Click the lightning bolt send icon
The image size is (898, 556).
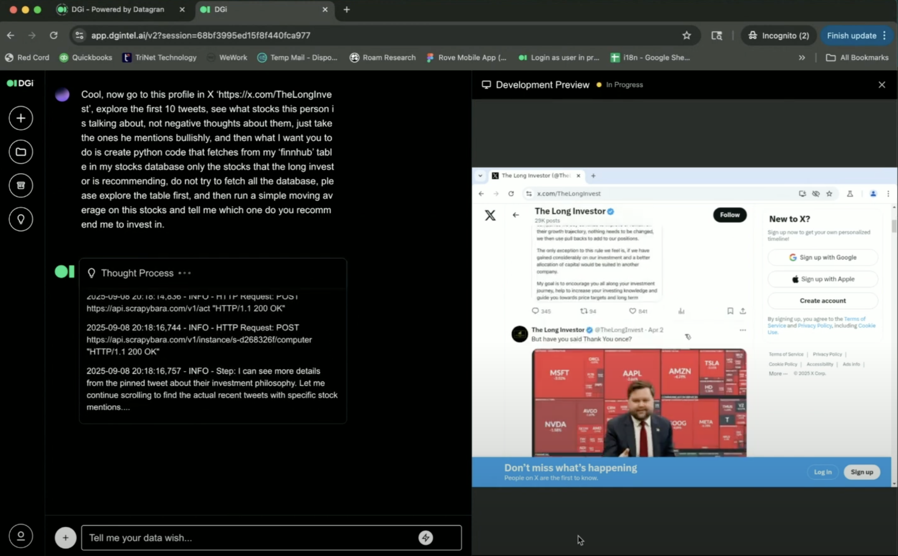(x=425, y=538)
